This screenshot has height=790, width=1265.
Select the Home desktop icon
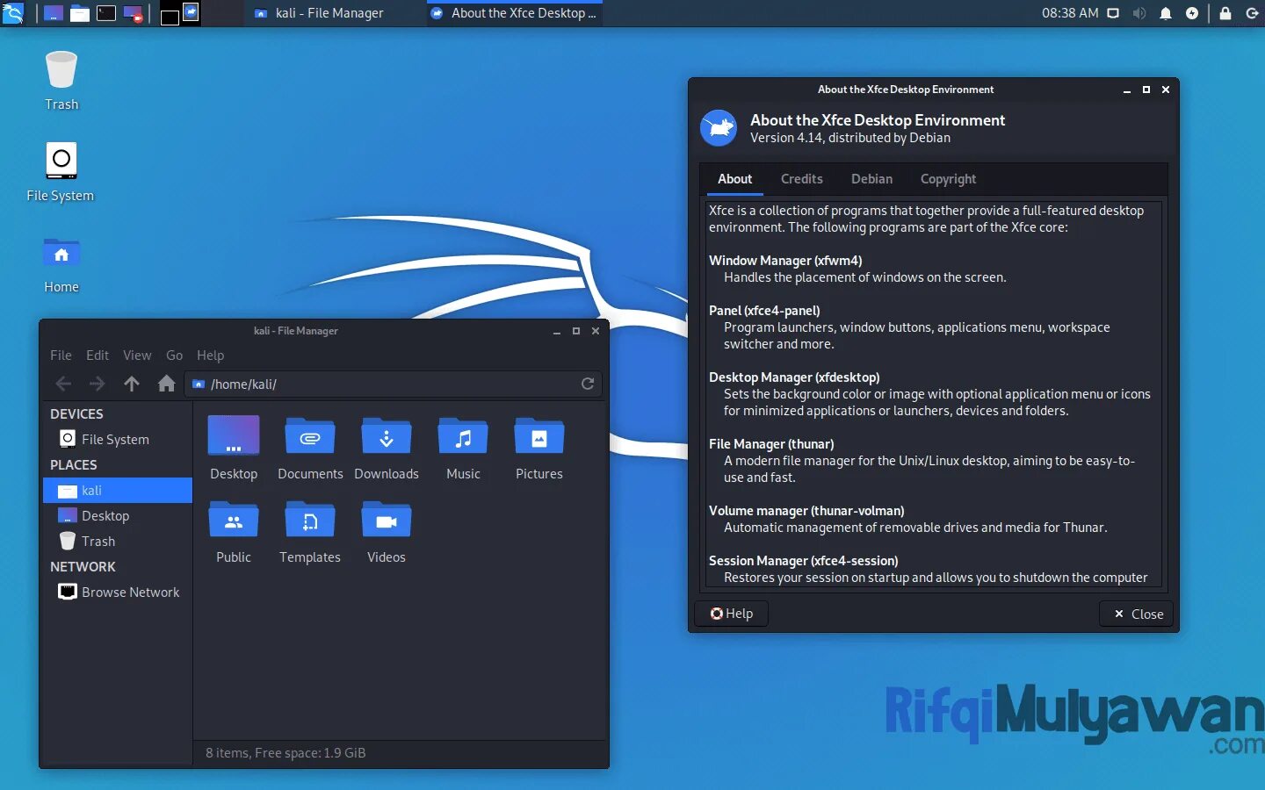61,265
